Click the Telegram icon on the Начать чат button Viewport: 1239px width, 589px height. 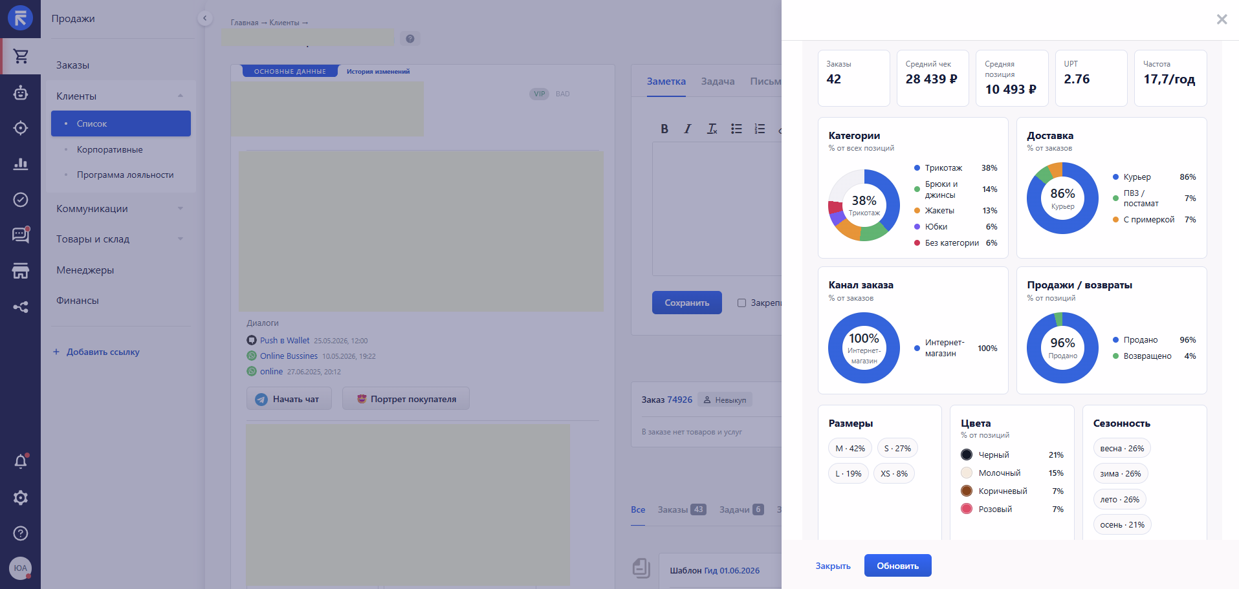[x=261, y=400]
